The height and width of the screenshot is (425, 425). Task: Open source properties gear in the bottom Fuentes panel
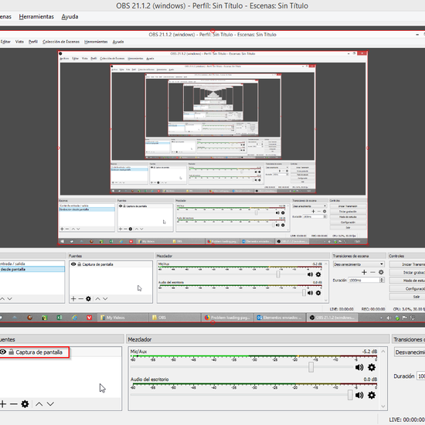pos(25,404)
